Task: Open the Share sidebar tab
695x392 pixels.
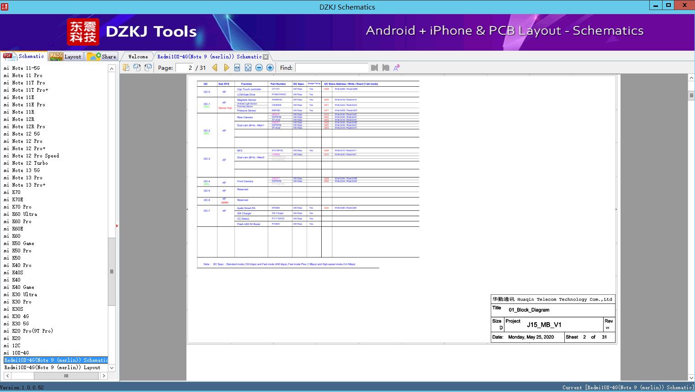Action: coord(101,56)
